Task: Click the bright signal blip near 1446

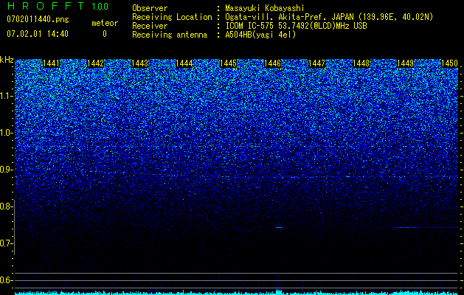Action: tap(279, 228)
